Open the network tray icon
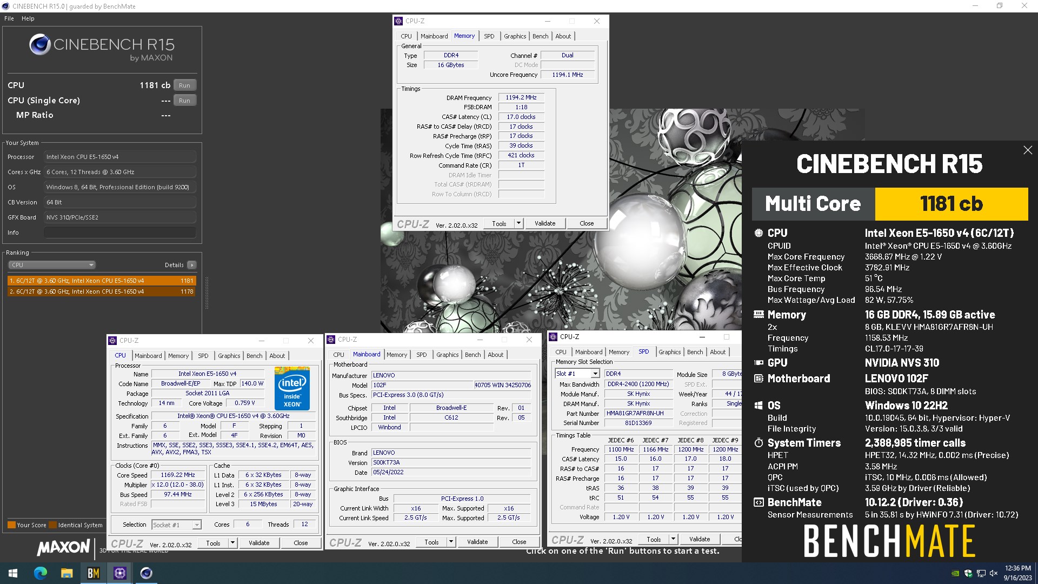Screen dimensions: 1038x584 pyautogui.click(x=981, y=573)
